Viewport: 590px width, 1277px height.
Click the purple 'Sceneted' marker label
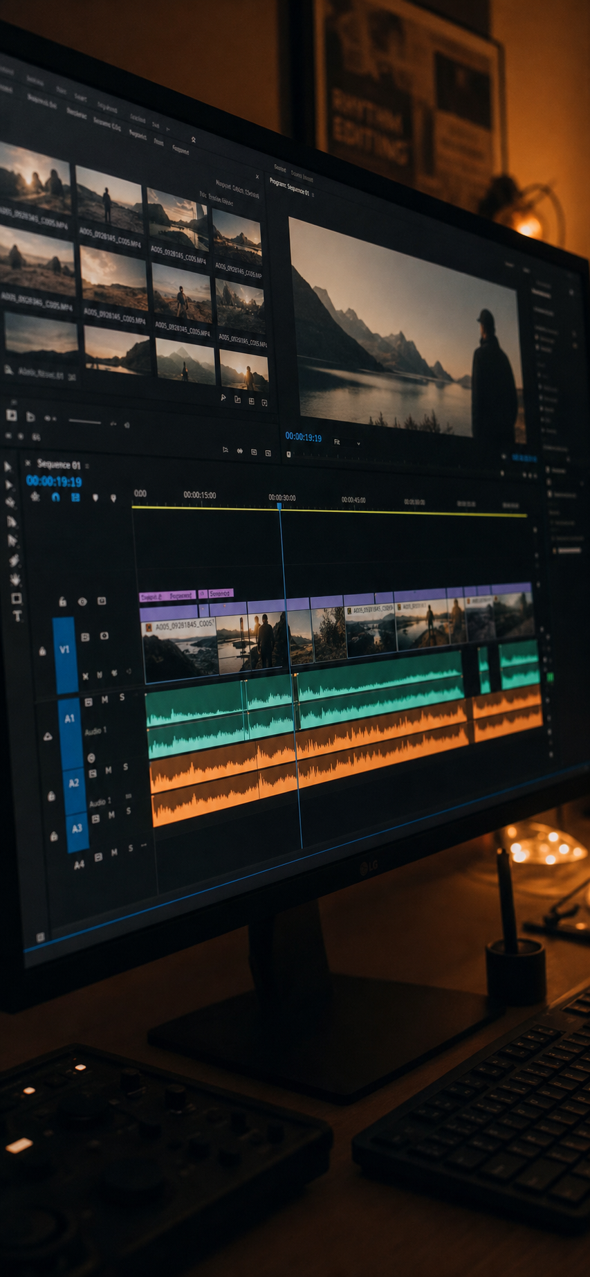coord(221,593)
